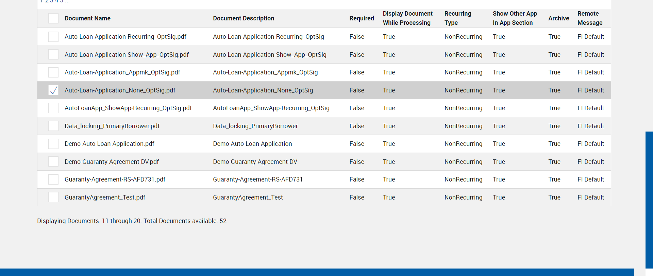
Task: Go to page 3 of documents
Action: 52,1
